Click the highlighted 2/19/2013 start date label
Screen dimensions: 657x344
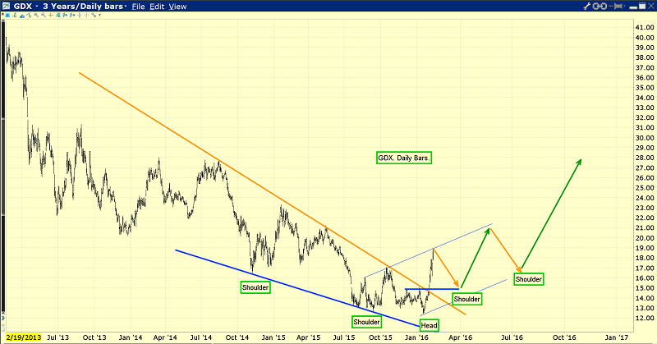click(24, 337)
